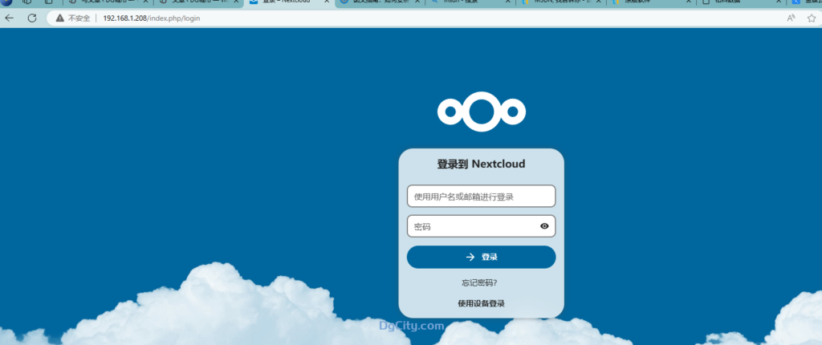Reload the page with the refresh icon
The height and width of the screenshot is (345, 822).
(x=32, y=18)
